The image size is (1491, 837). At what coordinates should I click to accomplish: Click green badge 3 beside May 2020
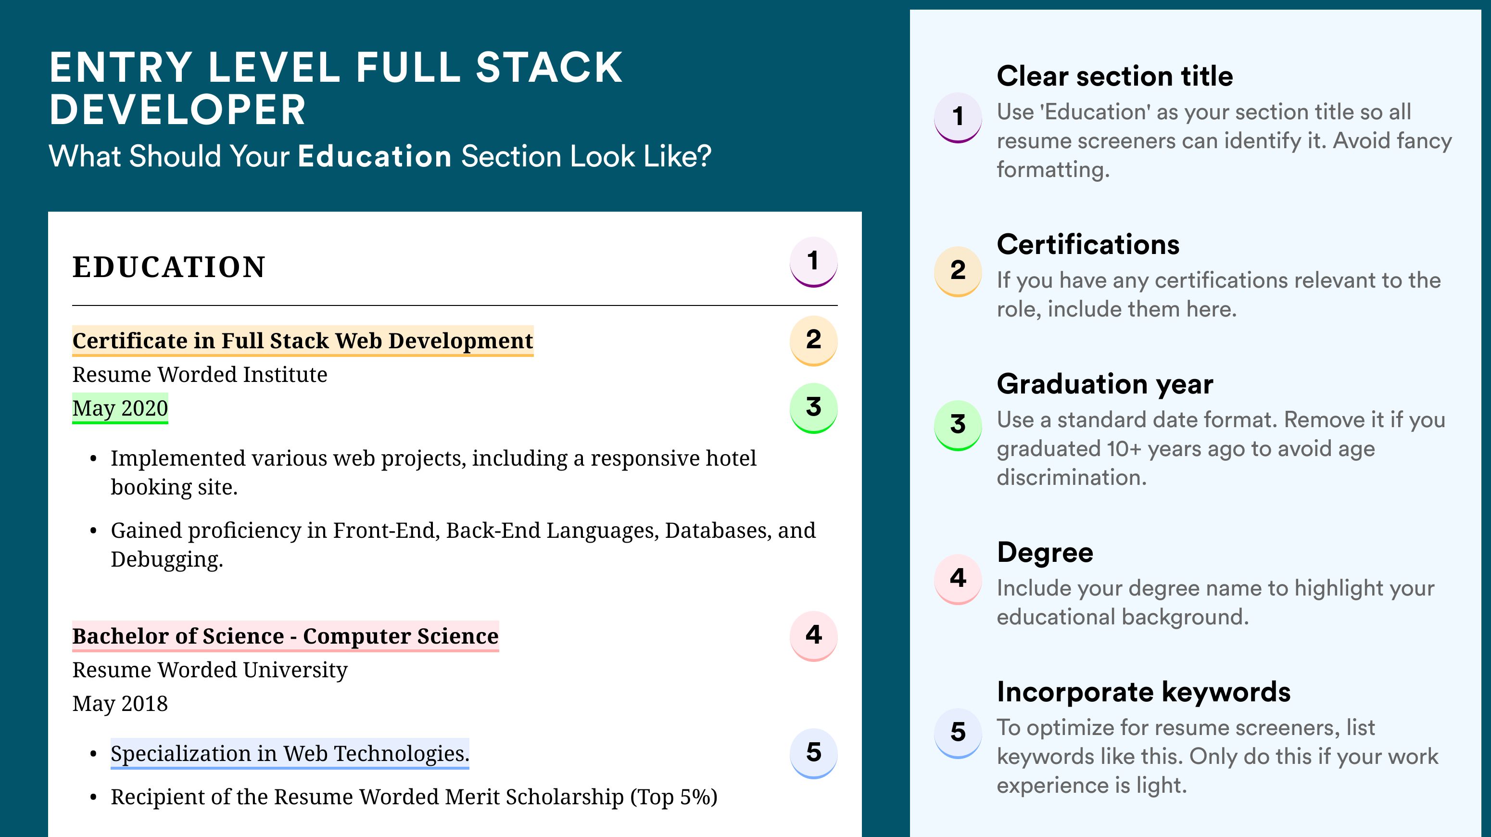click(x=813, y=407)
